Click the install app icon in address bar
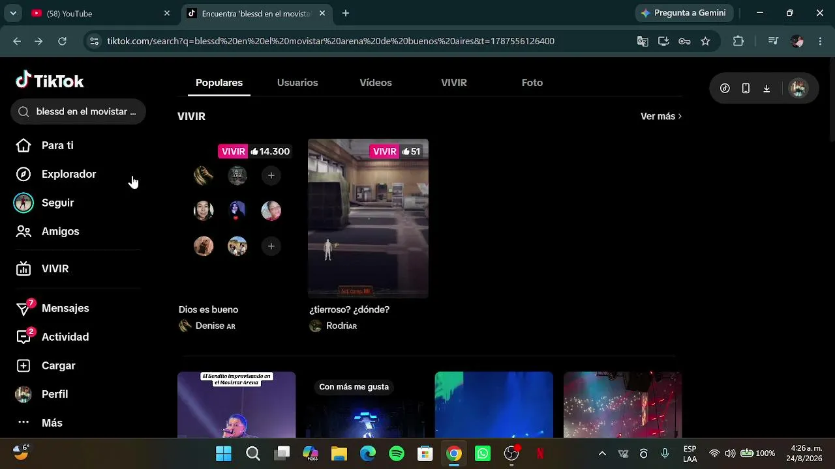The height and width of the screenshot is (469, 835). 663,41
